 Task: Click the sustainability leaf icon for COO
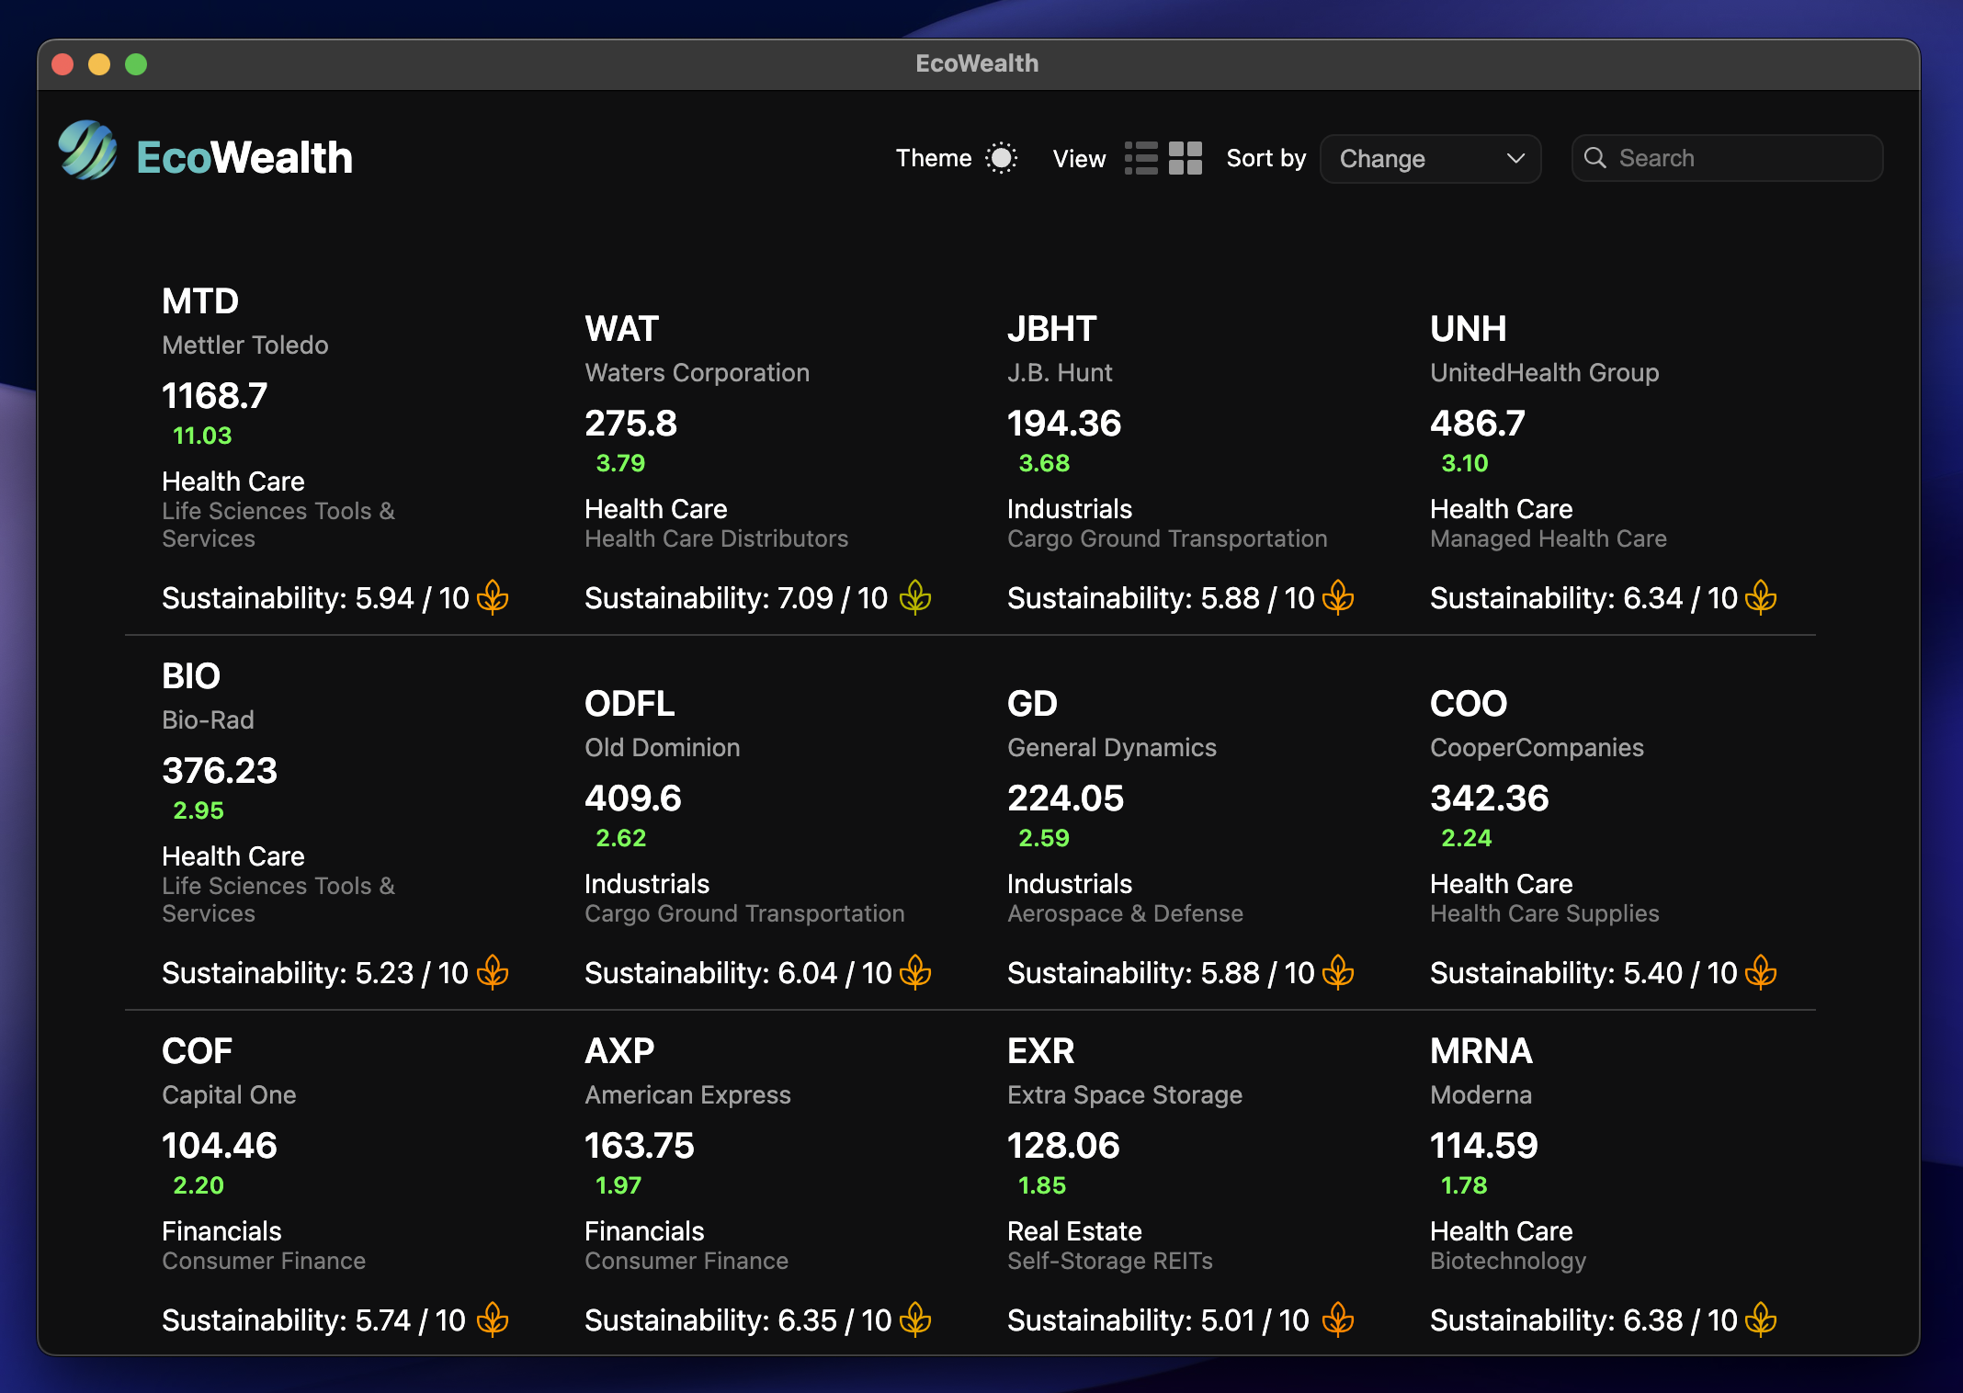click(x=1761, y=972)
